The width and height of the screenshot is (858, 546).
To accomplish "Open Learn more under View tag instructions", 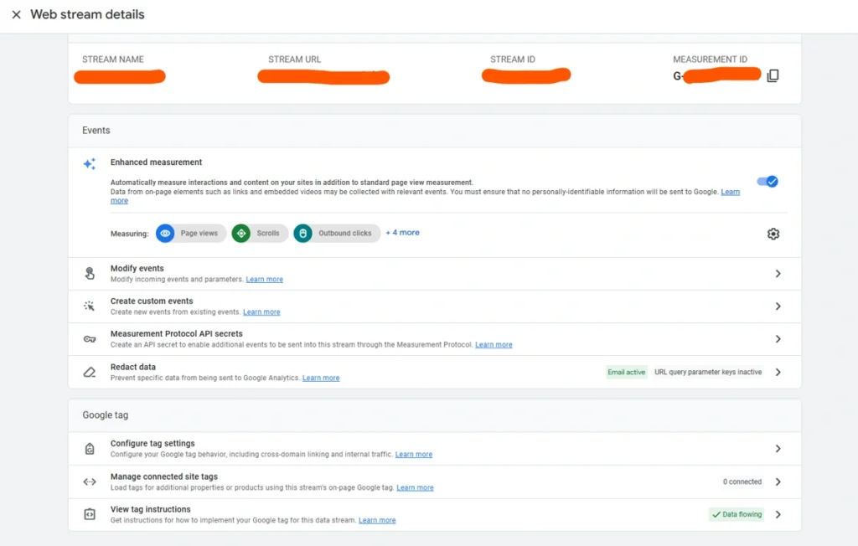I will tap(377, 520).
